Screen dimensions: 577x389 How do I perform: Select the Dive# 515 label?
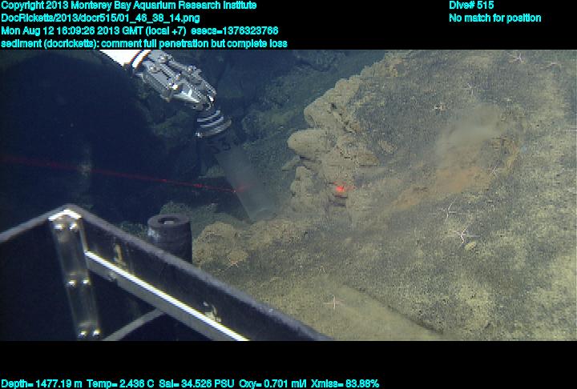point(471,5)
